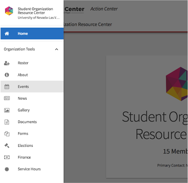Collapse the Organization Tools chevron
The width and height of the screenshot is (188, 183).
click(56, 49)
